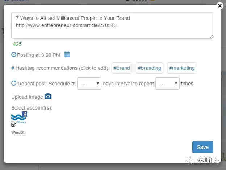The image size is (226, 170).
Task: Open the days interval dropdown
Action: [x=89, y=84]
